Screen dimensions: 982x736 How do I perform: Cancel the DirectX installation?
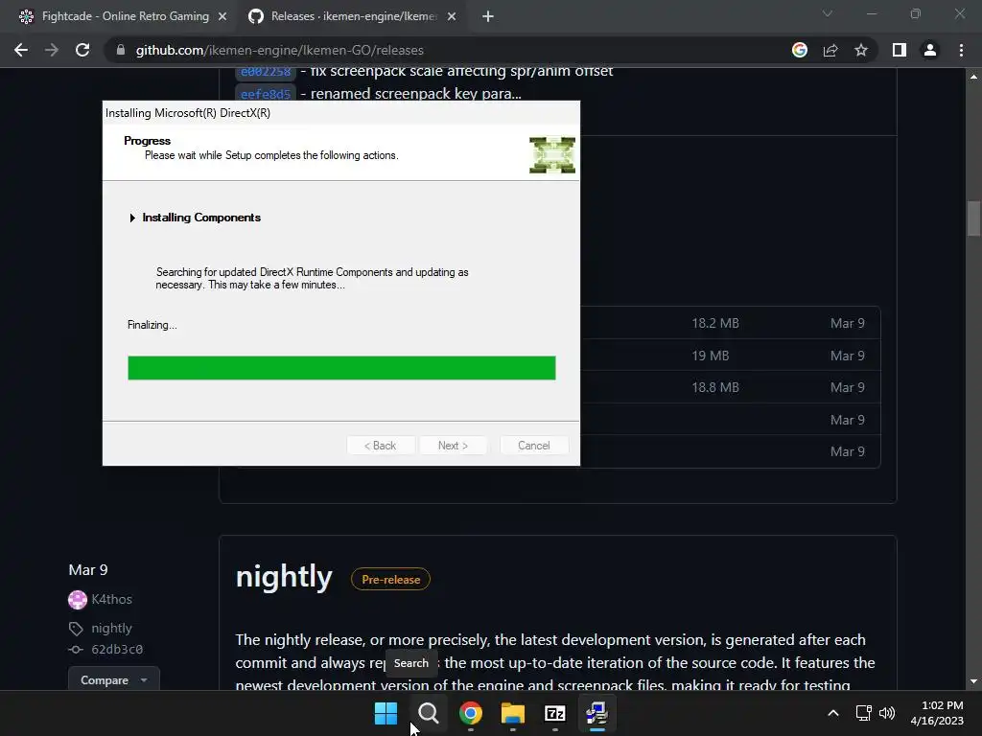pos(533,446)
